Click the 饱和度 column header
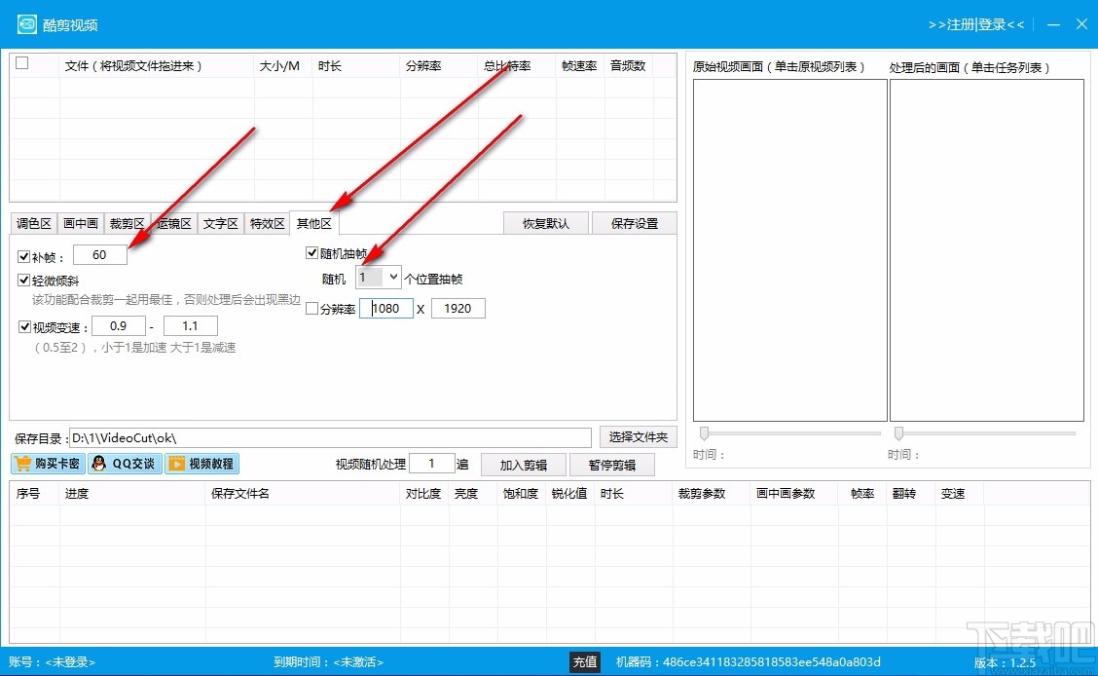Screen dimensions: 1098x676 522,493
